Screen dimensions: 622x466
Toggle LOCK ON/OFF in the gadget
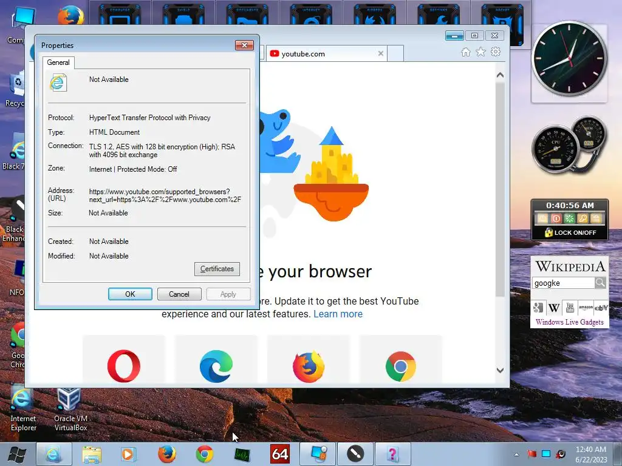click(x=570, y=232)
